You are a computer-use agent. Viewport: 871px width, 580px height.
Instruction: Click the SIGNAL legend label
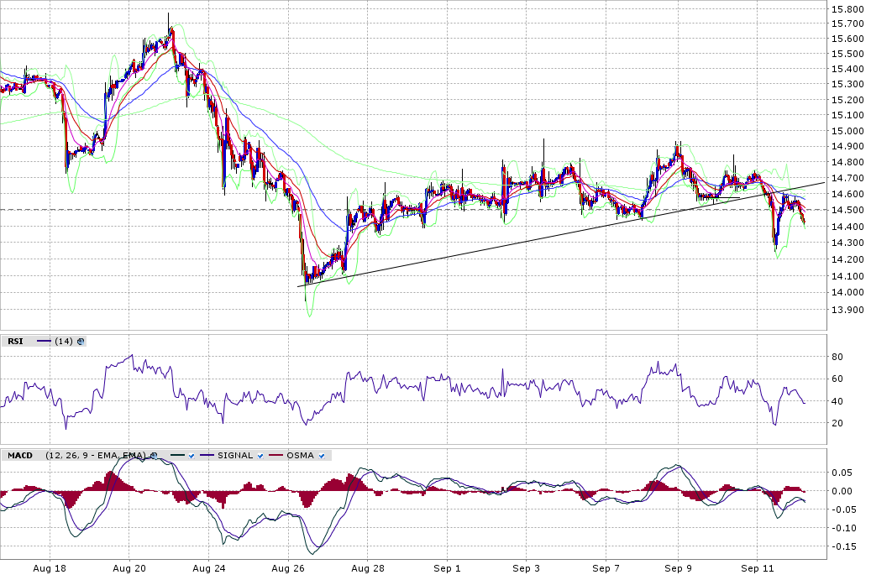pos(234,456)
